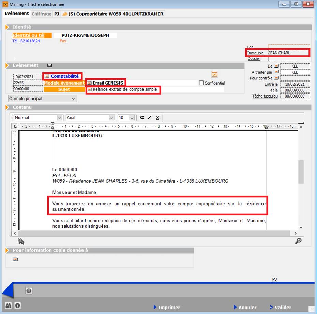
Task: Click the horizontal scrollbar right arrow
Action: [x=296, y=233]
